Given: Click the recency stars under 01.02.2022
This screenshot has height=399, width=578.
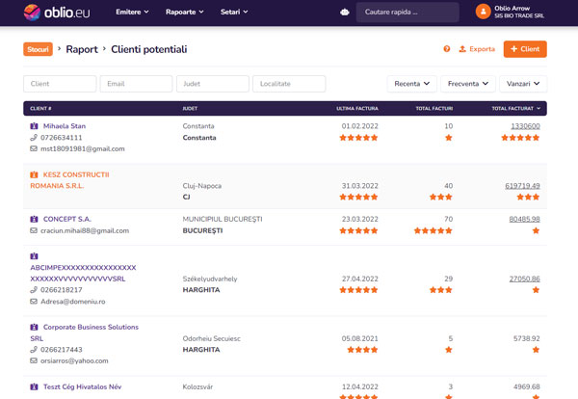Looking at the screenshot, I should click(358, 138).
